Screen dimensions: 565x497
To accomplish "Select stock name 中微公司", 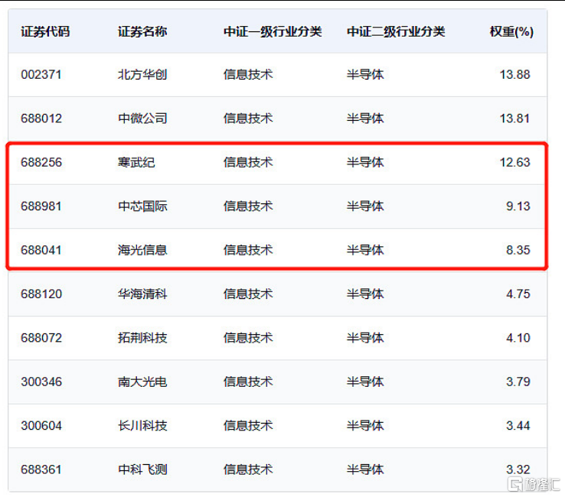I will click(x=142, y=119).
